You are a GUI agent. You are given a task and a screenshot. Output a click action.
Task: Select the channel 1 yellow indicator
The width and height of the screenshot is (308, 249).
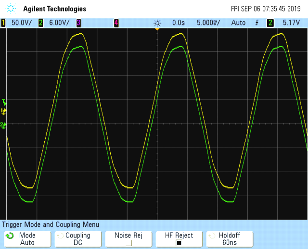coord(3,23)
